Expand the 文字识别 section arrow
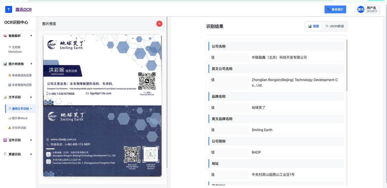Screen dimensions: 387x188 pos(31,97)
